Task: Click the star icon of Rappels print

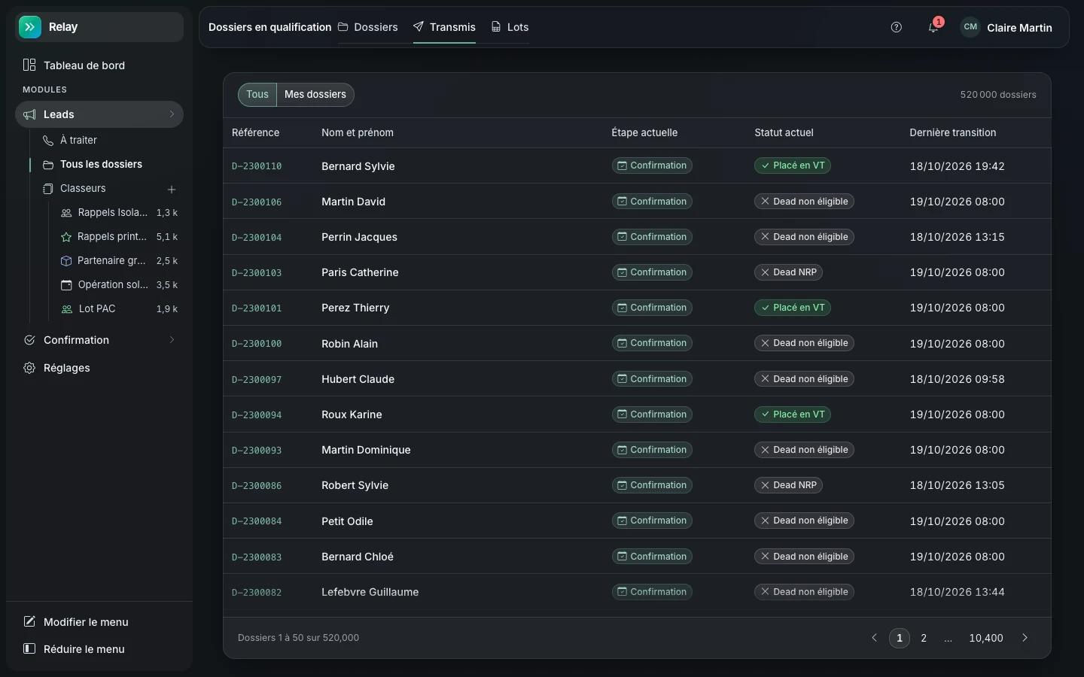Action: 66,237
